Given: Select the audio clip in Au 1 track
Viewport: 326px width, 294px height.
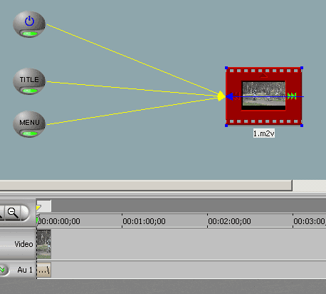Looking at the screenshot, I should pos(44,270).
